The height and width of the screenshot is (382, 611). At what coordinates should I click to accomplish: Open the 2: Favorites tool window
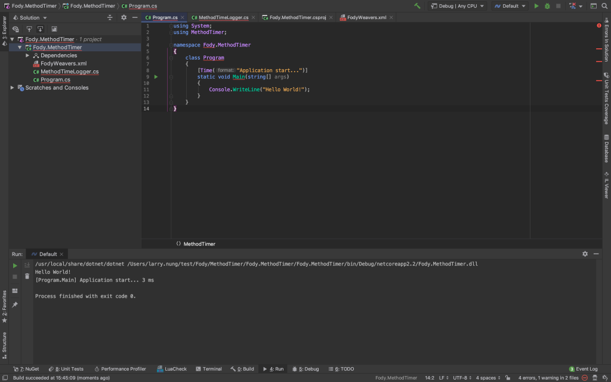pos(4,306)
